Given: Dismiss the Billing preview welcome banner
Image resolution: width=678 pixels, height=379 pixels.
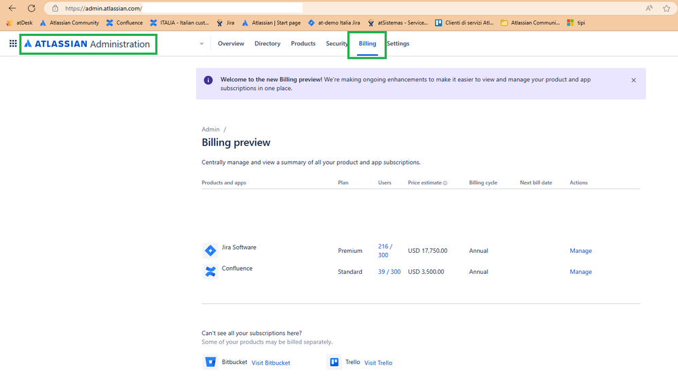Looking at the screenshot, I should 633,80.
